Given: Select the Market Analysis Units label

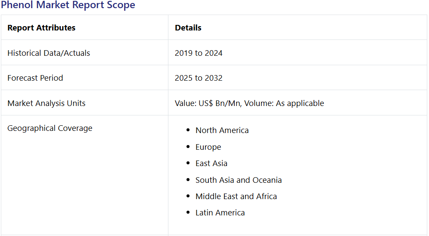Looking at the screenshot, I should [47, 103].
